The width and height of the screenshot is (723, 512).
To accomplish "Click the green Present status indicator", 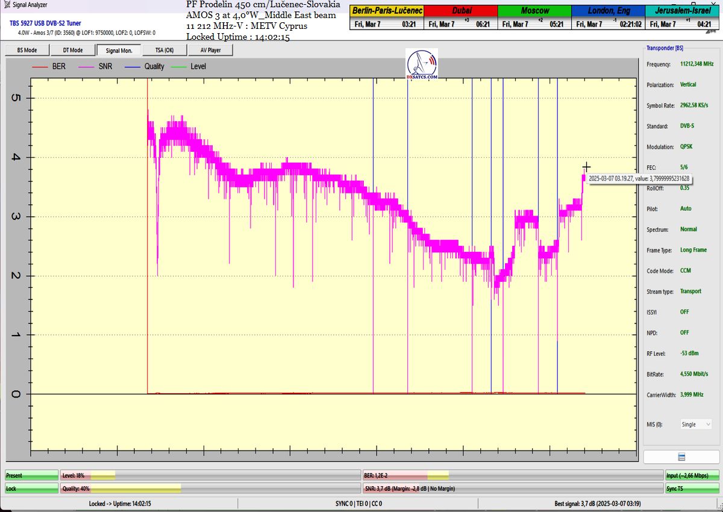I will [x=32, y=475].
